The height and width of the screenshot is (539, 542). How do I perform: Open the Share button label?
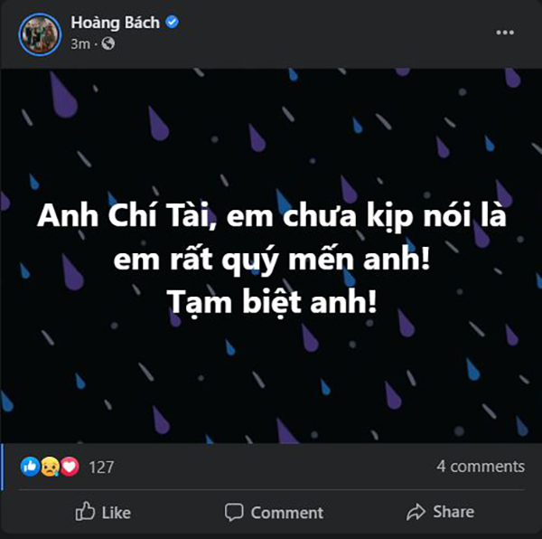pos(453,511)
